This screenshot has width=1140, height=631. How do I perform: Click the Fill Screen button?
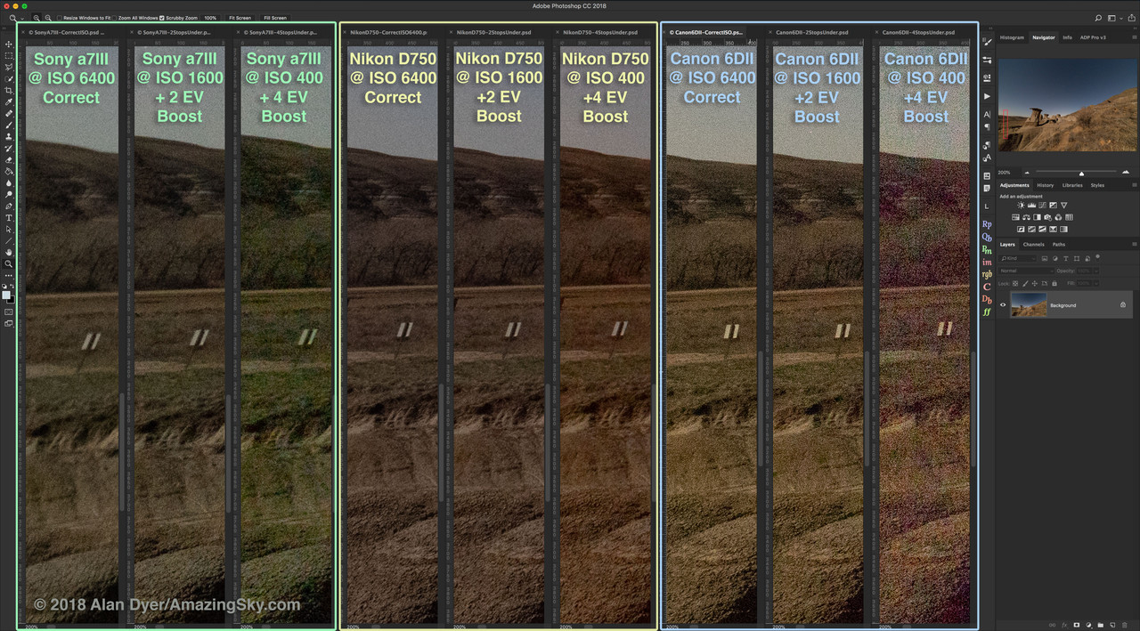click(275, 18)
